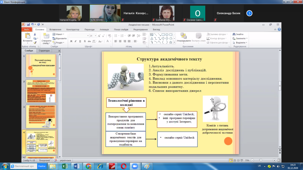Click the Створити слайд icon
This screenshot has height=170, width=303.
46,36
